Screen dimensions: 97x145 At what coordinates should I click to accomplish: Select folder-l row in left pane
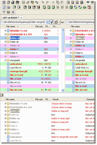point(29,49)
